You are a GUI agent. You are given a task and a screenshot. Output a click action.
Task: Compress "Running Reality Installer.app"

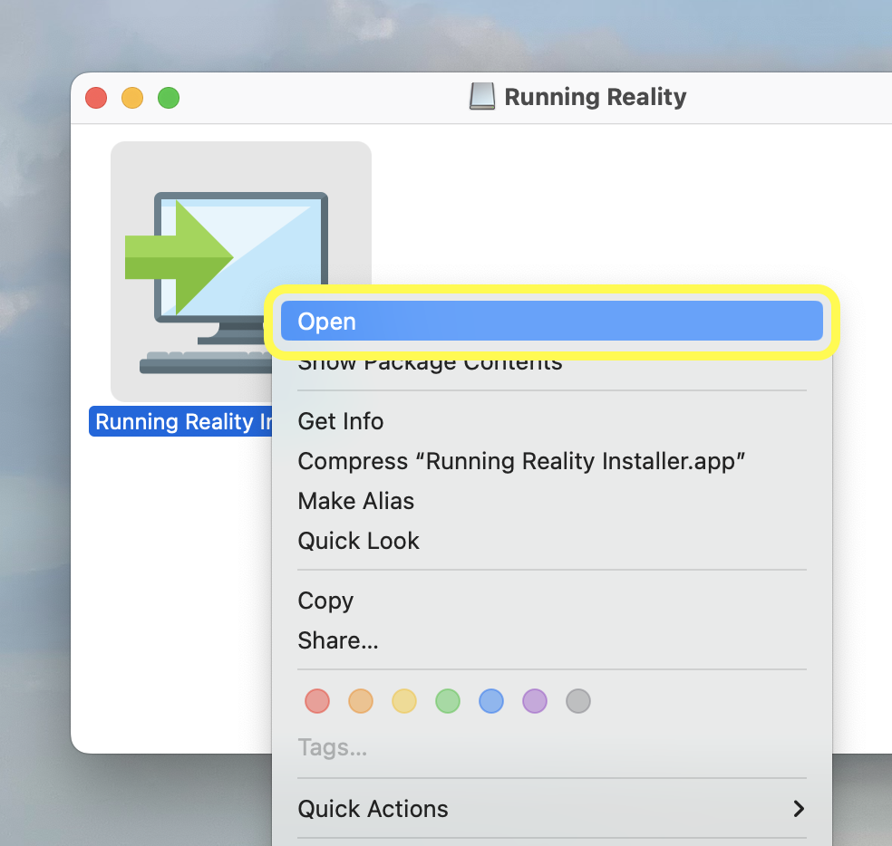[521, 461]
